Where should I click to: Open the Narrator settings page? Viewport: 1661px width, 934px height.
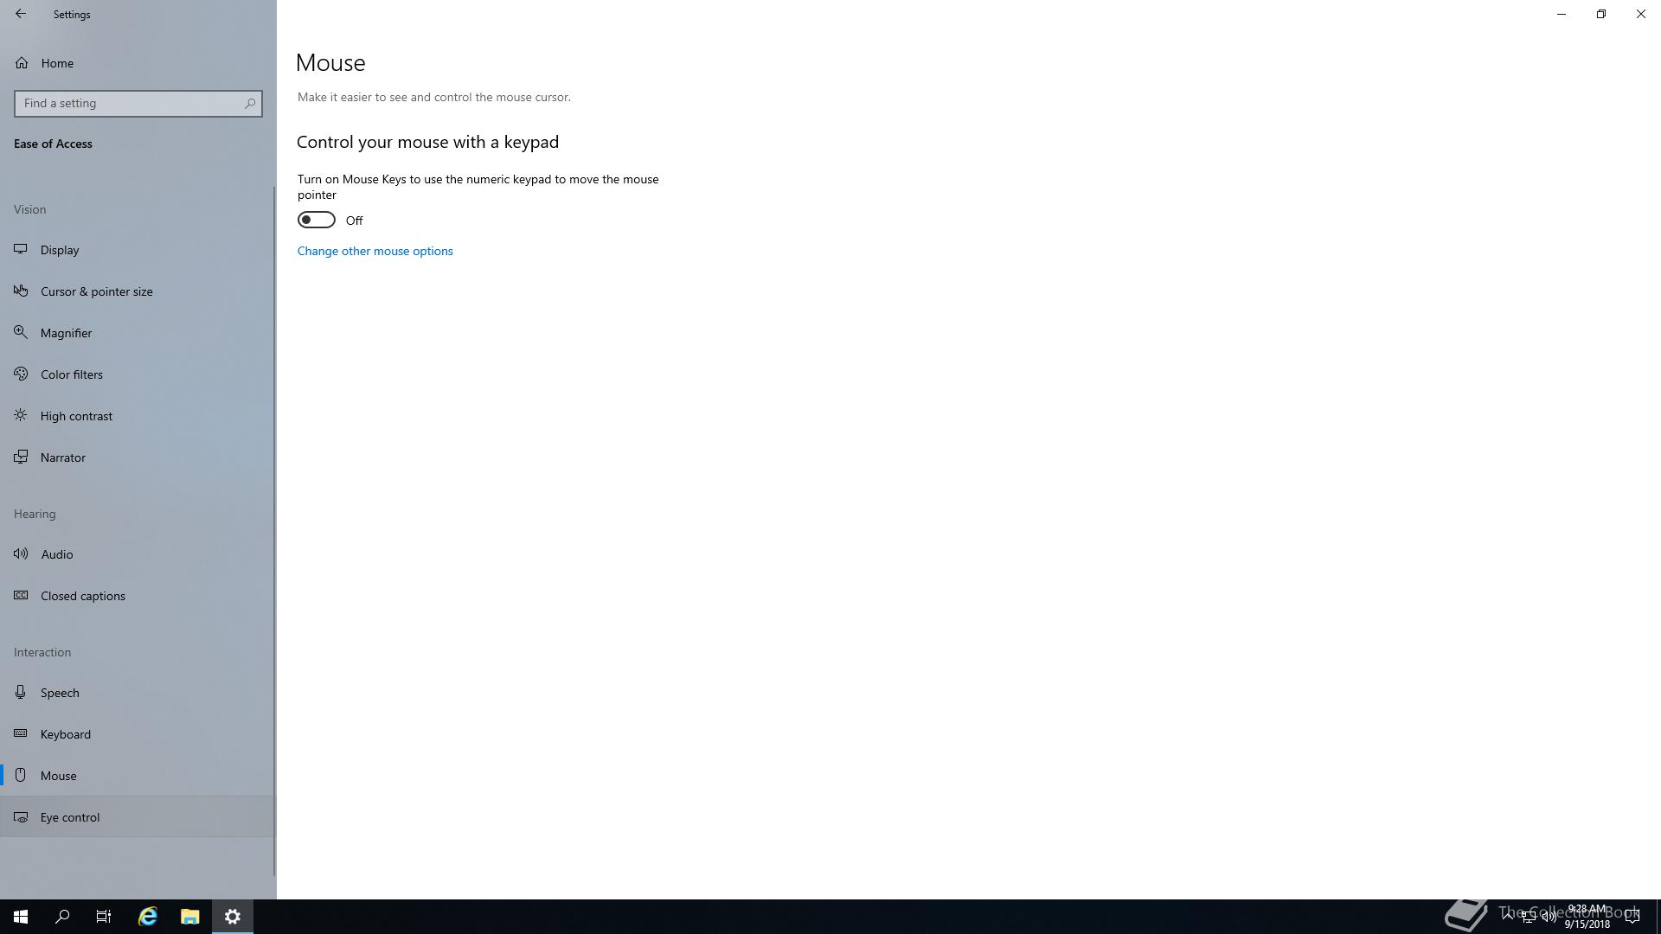click(138, 457)
